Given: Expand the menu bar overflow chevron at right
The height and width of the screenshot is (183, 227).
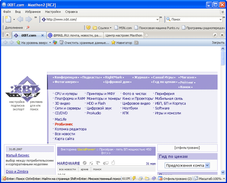Looking at the screenshot, I should point(222,12).
